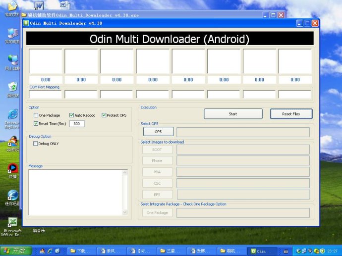This screenshot has height=256, width=342.
Task: Toggle the Protect OPS checkbox
Action: [x=104, y=115]
